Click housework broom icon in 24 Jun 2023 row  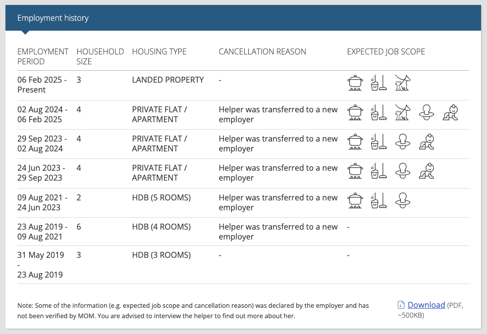[379, 171]
